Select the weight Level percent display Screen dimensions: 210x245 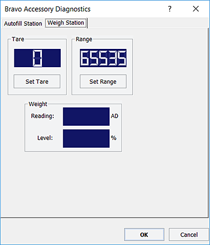pyautogui.click(x=86, y=139)
